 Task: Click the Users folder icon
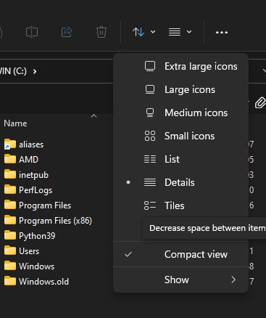pyautogui.click(x=10, y=250)
